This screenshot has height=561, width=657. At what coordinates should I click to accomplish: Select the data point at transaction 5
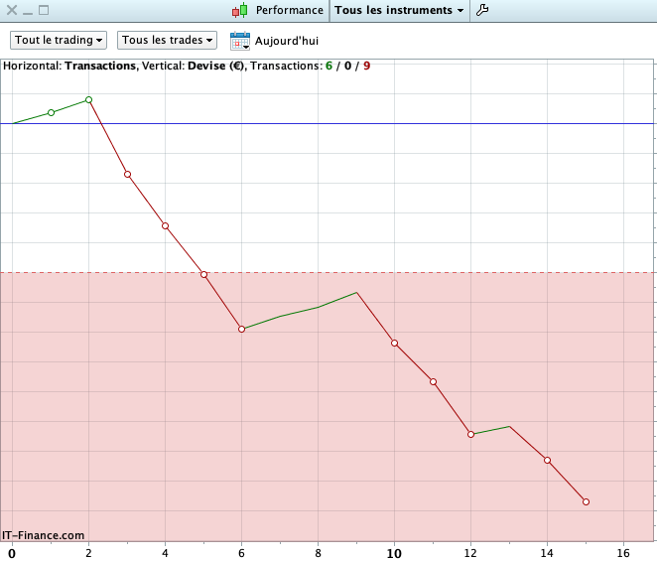[x=204, y=275]
